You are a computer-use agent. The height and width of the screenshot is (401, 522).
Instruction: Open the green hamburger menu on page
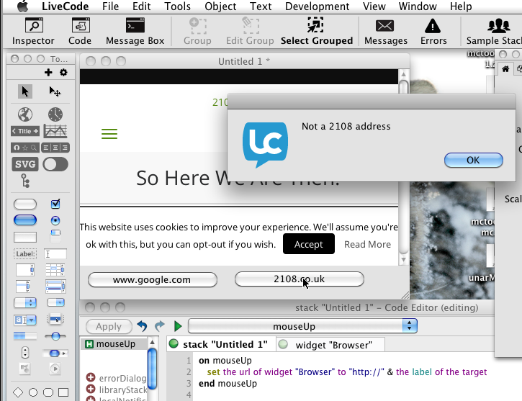pyautogui.click(x=109, y=134)
